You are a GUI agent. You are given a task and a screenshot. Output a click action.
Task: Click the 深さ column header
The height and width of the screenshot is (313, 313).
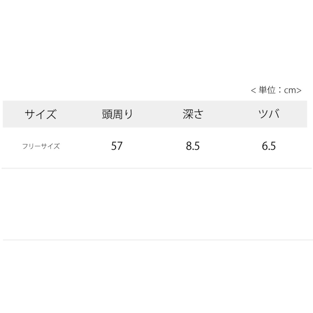193,114
